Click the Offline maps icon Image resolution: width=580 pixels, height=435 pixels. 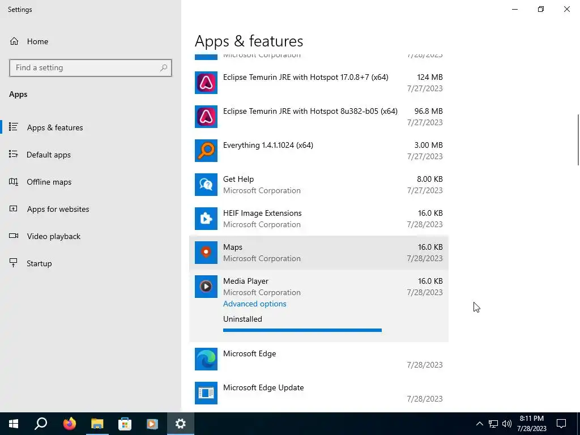[14, 182]
